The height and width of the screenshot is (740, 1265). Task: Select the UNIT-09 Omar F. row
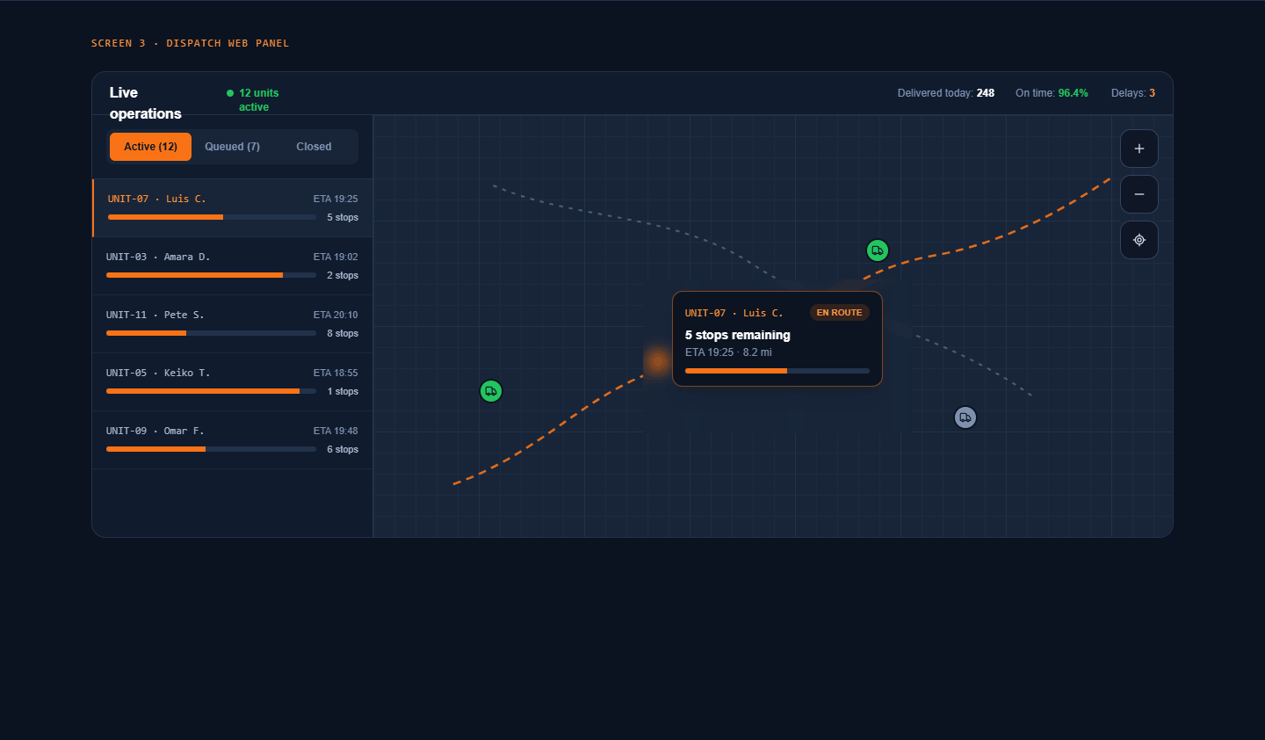point(233,440)
